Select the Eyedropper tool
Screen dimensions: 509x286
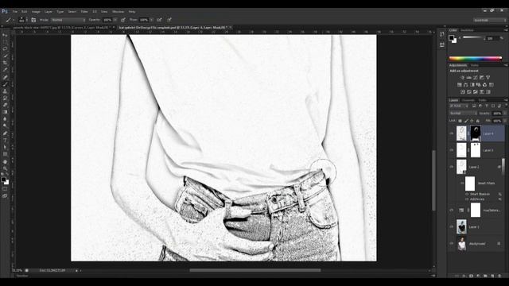click(x=5, y=70)
